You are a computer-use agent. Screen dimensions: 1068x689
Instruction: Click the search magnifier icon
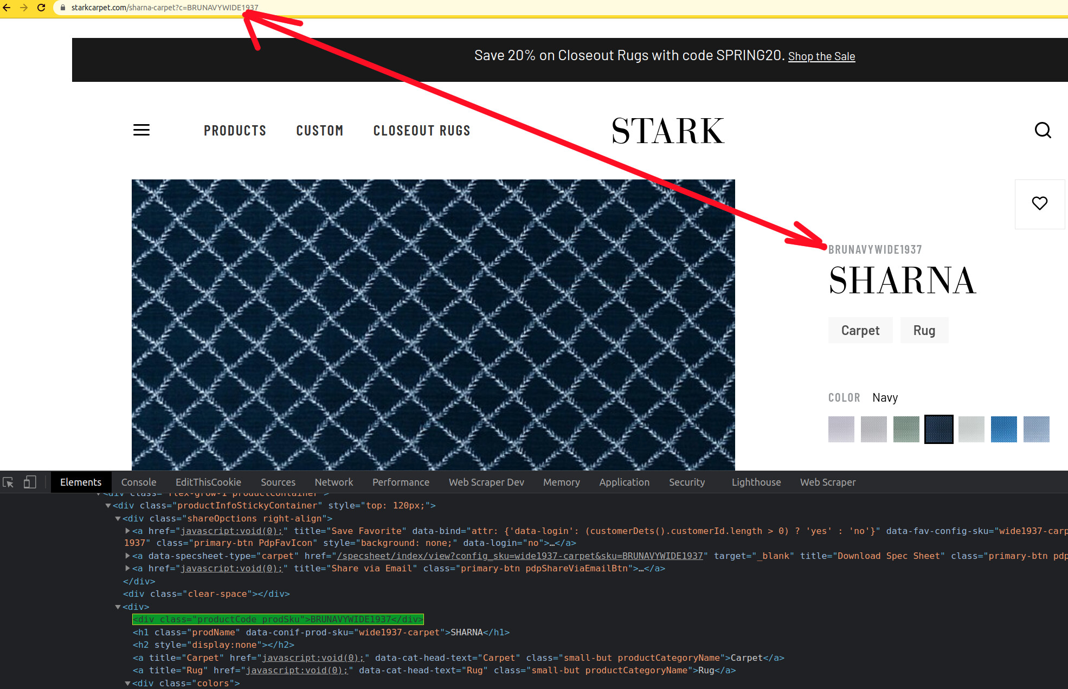(x=1042, y=130)
